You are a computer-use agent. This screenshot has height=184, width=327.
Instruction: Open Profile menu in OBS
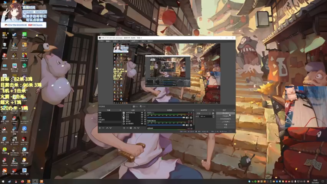pos(124,41)
